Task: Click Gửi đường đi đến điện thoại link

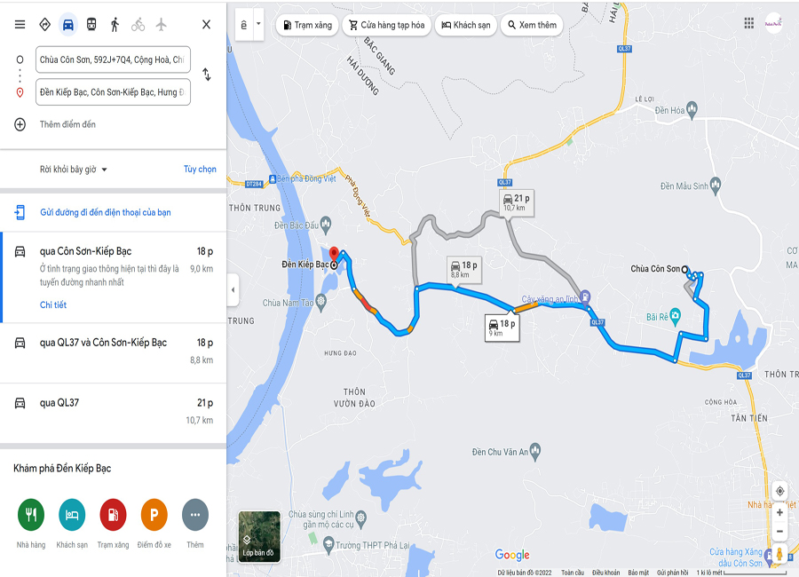Action: [105, 212]
